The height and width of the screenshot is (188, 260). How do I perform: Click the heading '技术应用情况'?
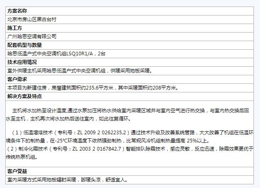point(22,62)
